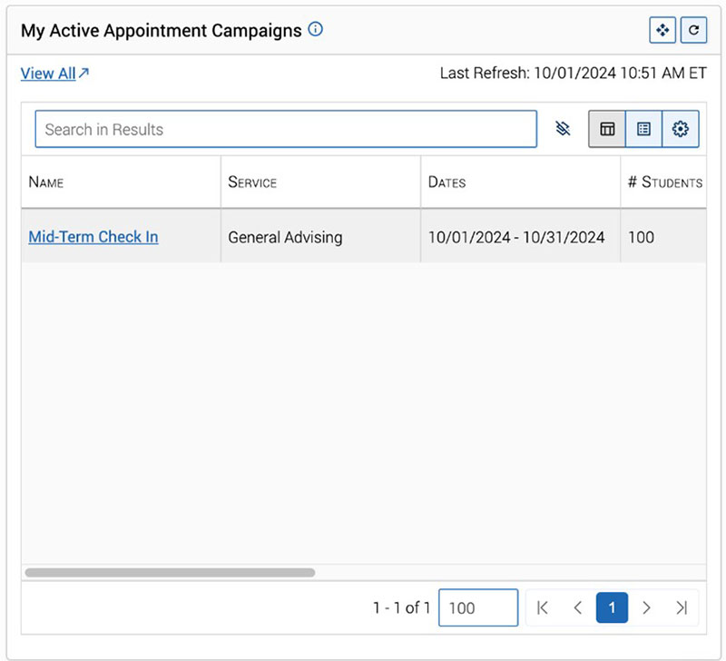Switch to the list view mode
This screenshot has height=661, width=726.
tap(643, 128)
